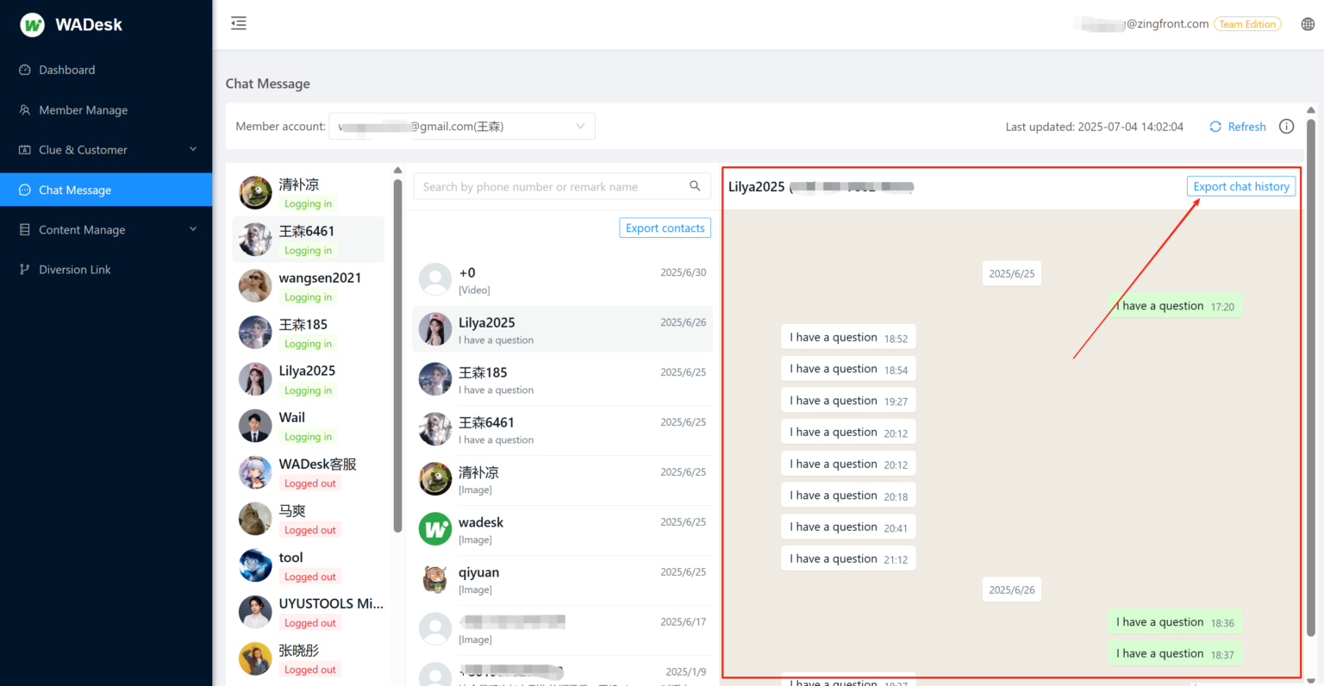Click the search magnifier icon
Screen dimensions: 1324x686
(695, 186)
